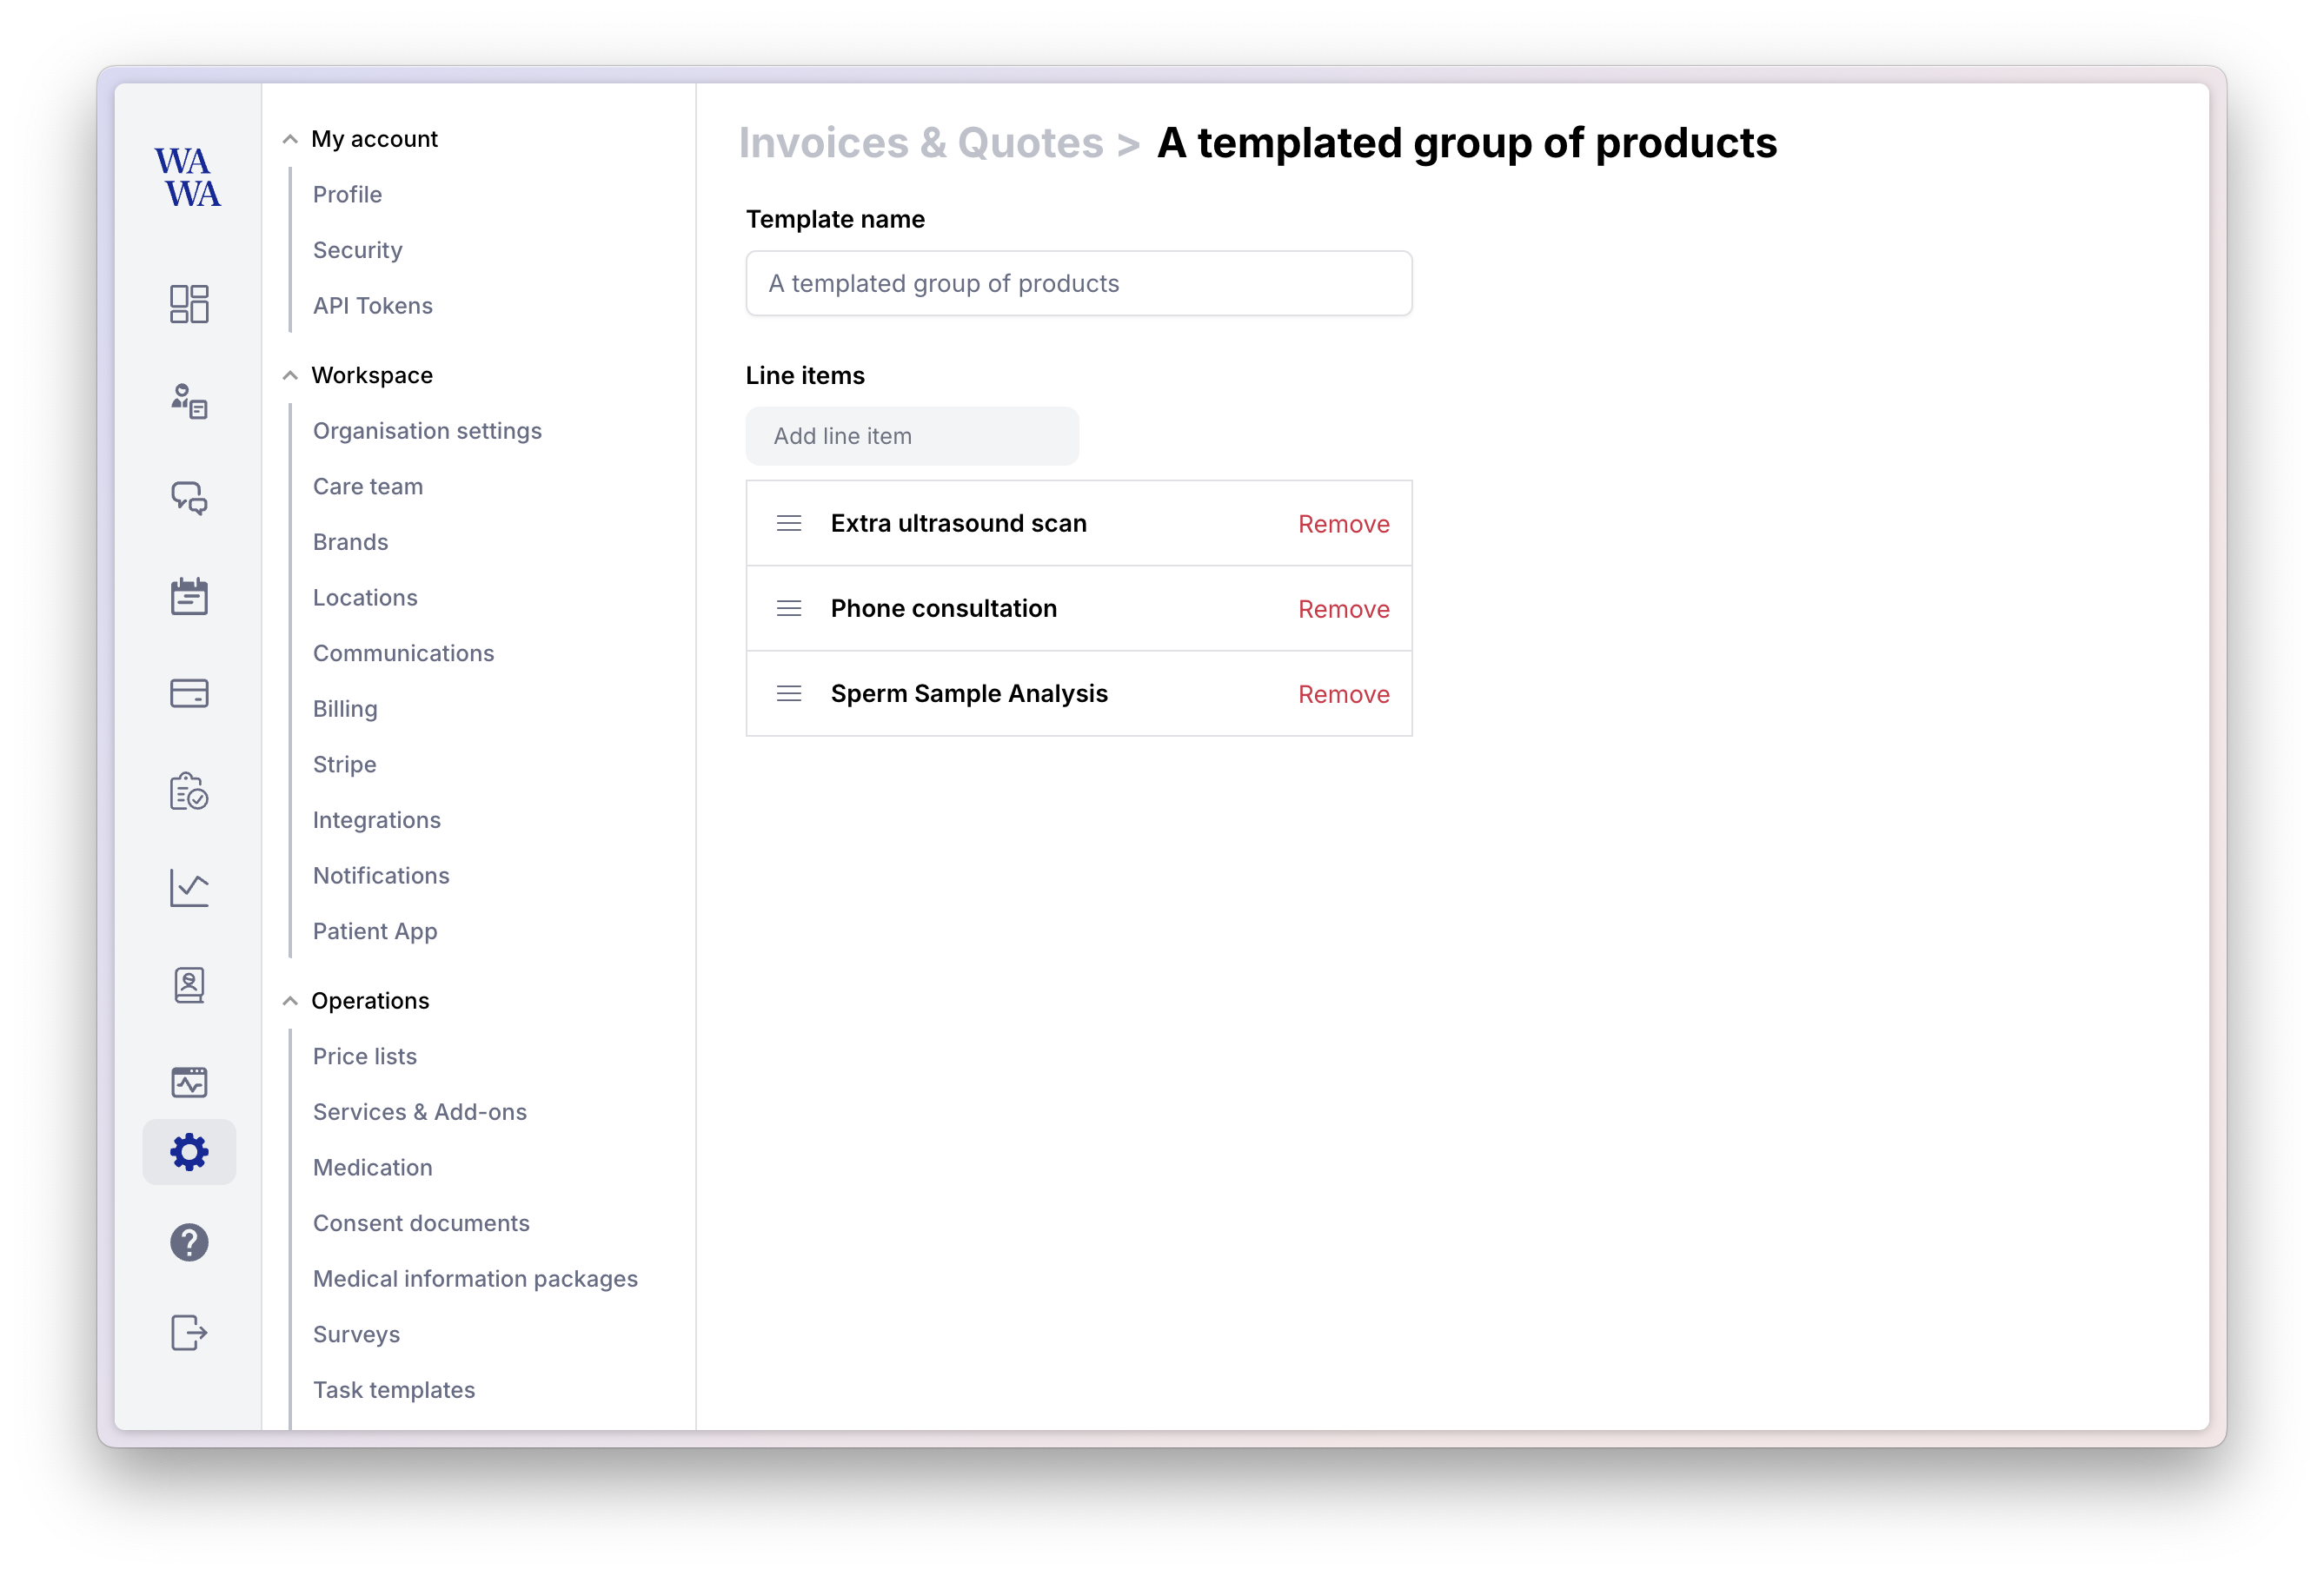Screen dimensions: 2324x1576
Task: Remove the Phone consultation line item
Action: 1343,607
